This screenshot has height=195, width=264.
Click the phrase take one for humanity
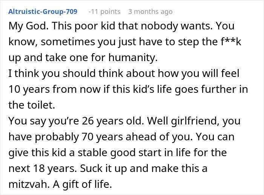pos(101,58)
